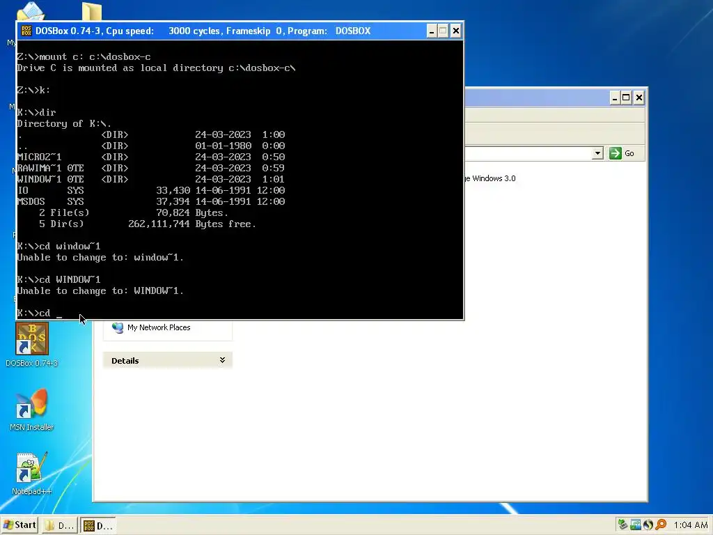Click the WINDOW~1 OTE directory listing row
Viewport: 713px width, 535px height.
click(151, 179)
